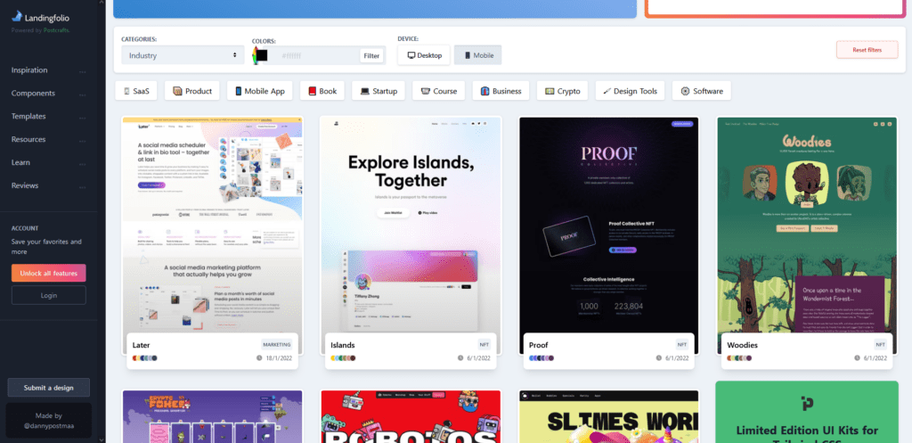Click the Product chip box icon
Image resolution: width=912 pixels, height=443 pixels.
(177, 92)
